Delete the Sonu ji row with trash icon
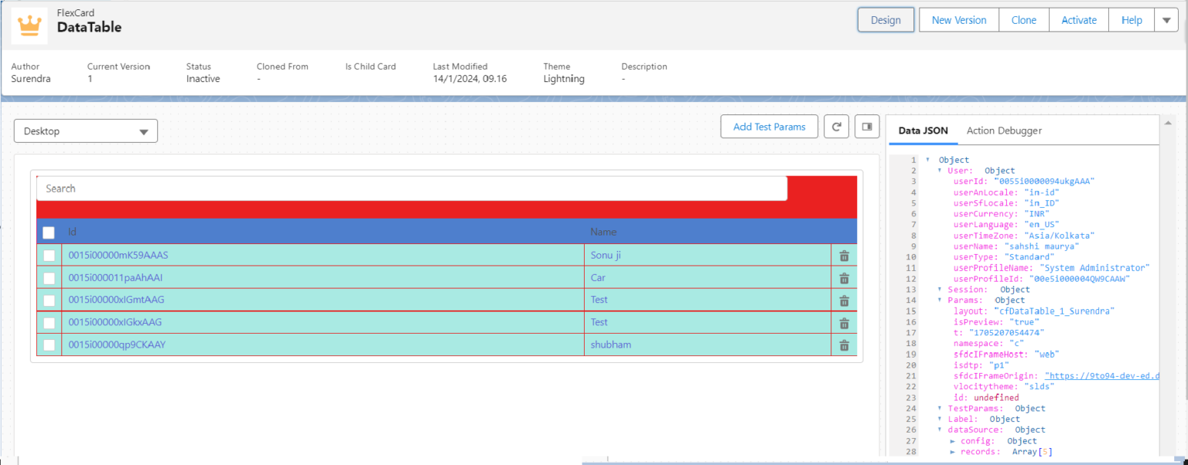1188x465 pixels. pyautogui.click(x=844, y=256)
